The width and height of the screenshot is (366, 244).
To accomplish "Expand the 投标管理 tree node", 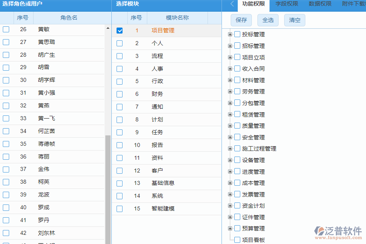I will pos(230,34).
